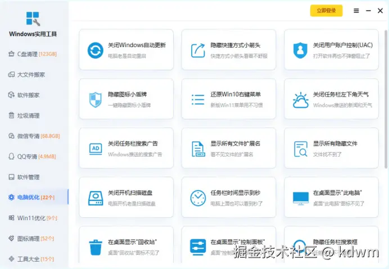Click the sliders icon for 控制面板
Screen dimensions: 389x269
click(x=198, y=247)
